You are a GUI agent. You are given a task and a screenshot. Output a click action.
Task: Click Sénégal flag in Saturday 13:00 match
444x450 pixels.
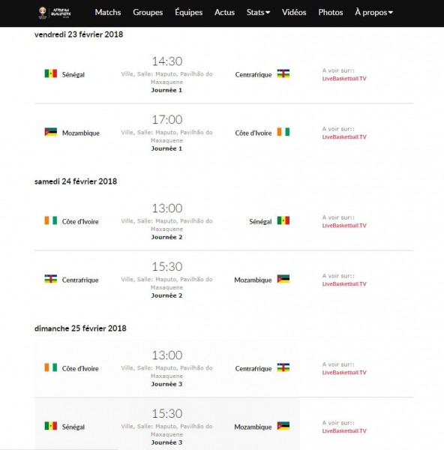click(283, 220)
